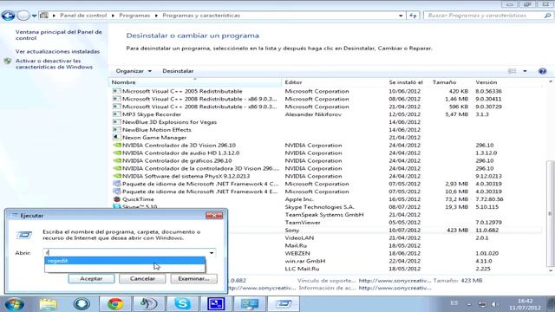This screenshot has height=312, width=555.
Task: Select Microsoft Visual C++ 2005 Redistributable row
Action: 326,91
